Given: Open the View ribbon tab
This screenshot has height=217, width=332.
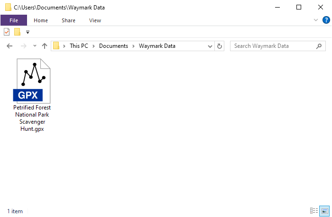Looking at the screenshot, I should (95, 20).
